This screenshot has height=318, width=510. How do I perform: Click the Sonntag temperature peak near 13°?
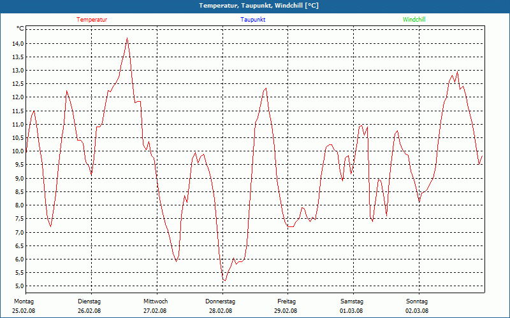pyautogui.click(x=458, y=72)
